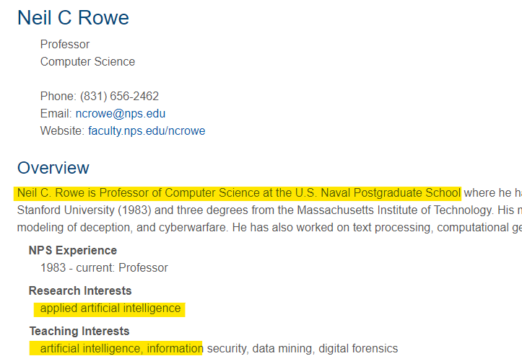The width and height of the screenshot is (522, 356).
Task: Click highlighted applied artificial intelligence text
Action: pyautogui.click(x=110, y=309)
